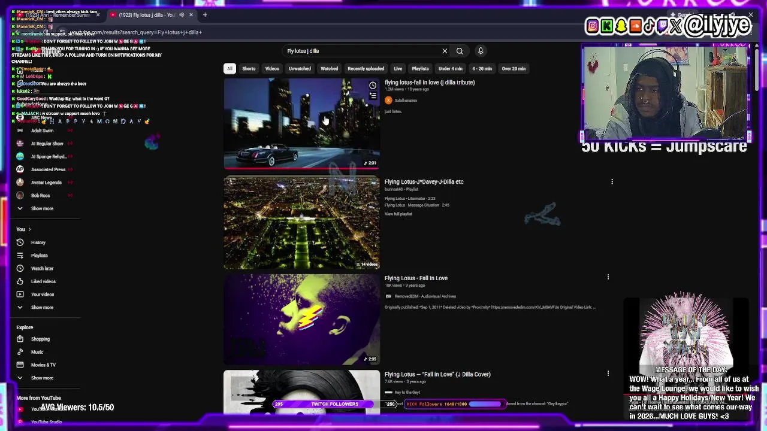767x431 pixels.
Task: Select the Watched filter chip
Action: tap(329, 69)
